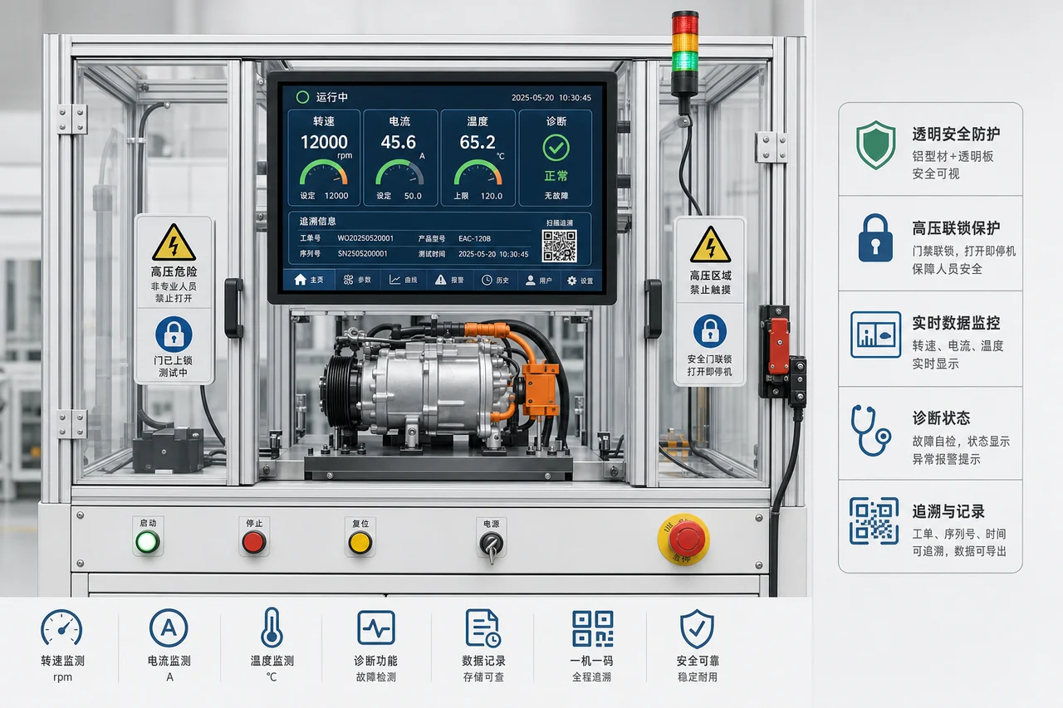The image size is (1063, 708).
Task: Open the 报警 alarm tab
Action: (x=449, y=281)
